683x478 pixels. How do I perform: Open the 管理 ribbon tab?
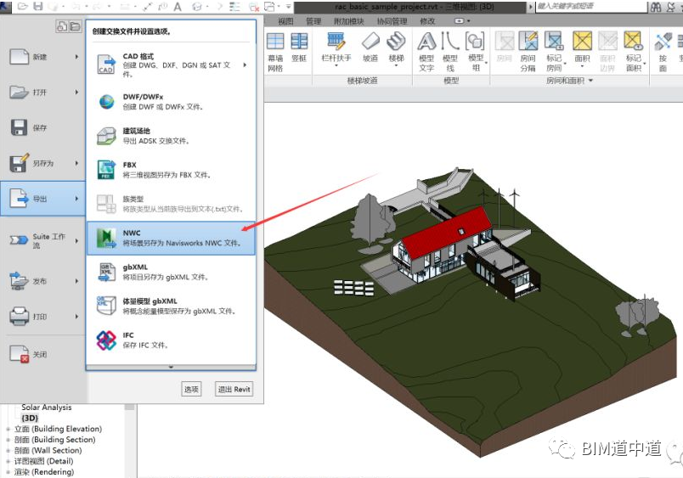(x=313, y=21)
